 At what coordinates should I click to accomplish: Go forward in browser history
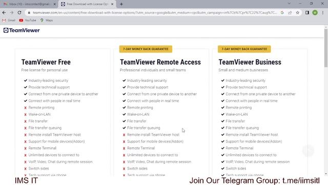click(x=11, y=12)
